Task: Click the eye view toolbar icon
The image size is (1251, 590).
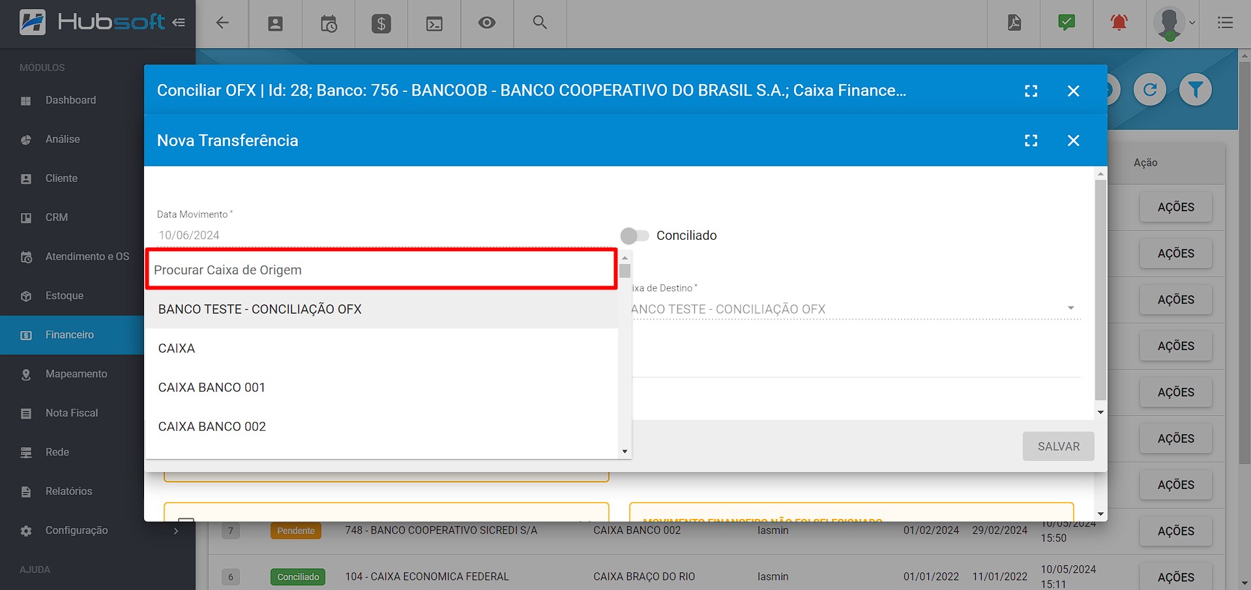Action: [487, 23]
